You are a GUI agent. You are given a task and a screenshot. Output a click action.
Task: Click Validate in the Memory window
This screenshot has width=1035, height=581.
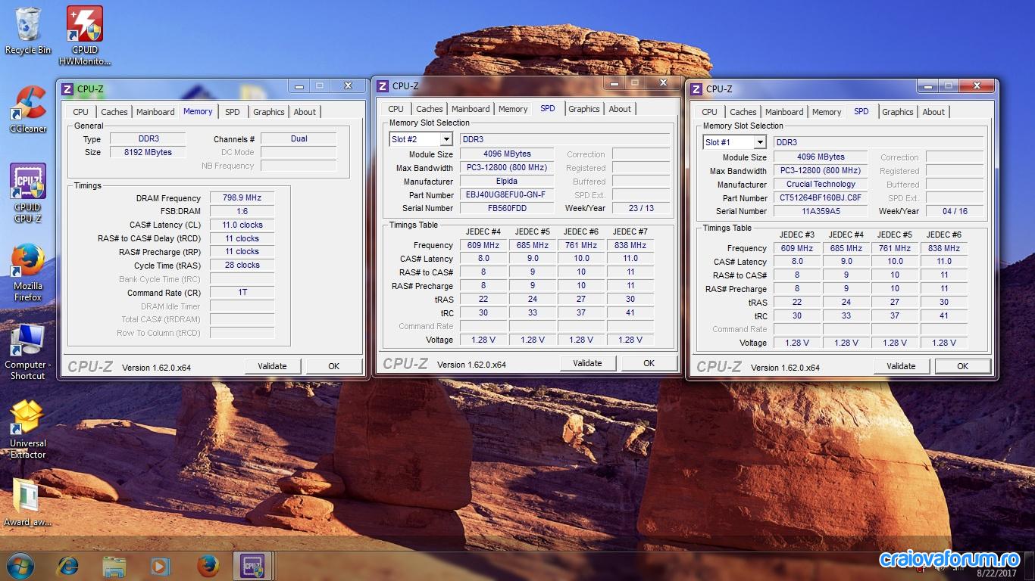273,366
